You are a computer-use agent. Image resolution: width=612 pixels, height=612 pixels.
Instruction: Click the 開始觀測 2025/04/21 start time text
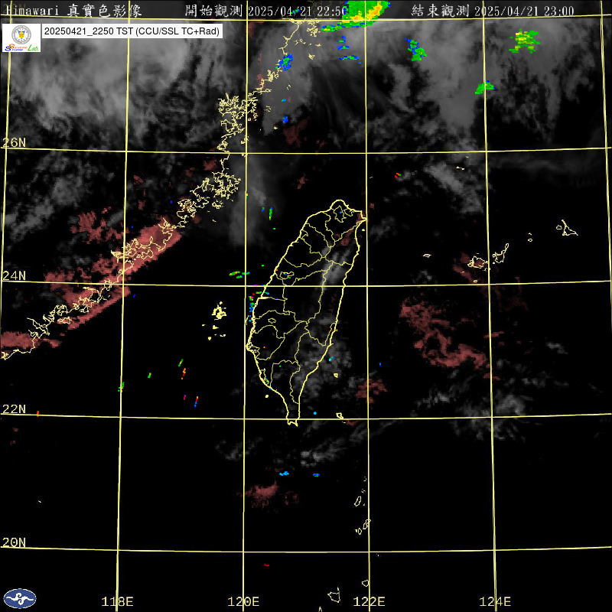(x=265, y=11)
